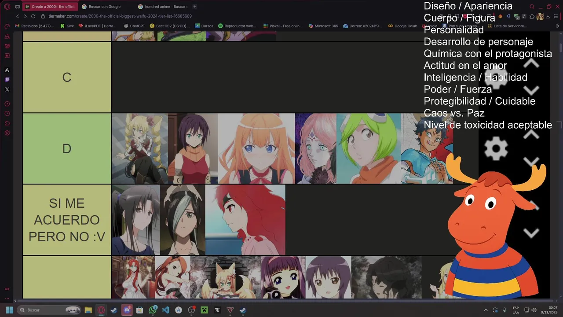This screenshot has height=317, width=563.
Task: Switch to 'Create a 2000+ the official' tab
Action: pos(50,7)
